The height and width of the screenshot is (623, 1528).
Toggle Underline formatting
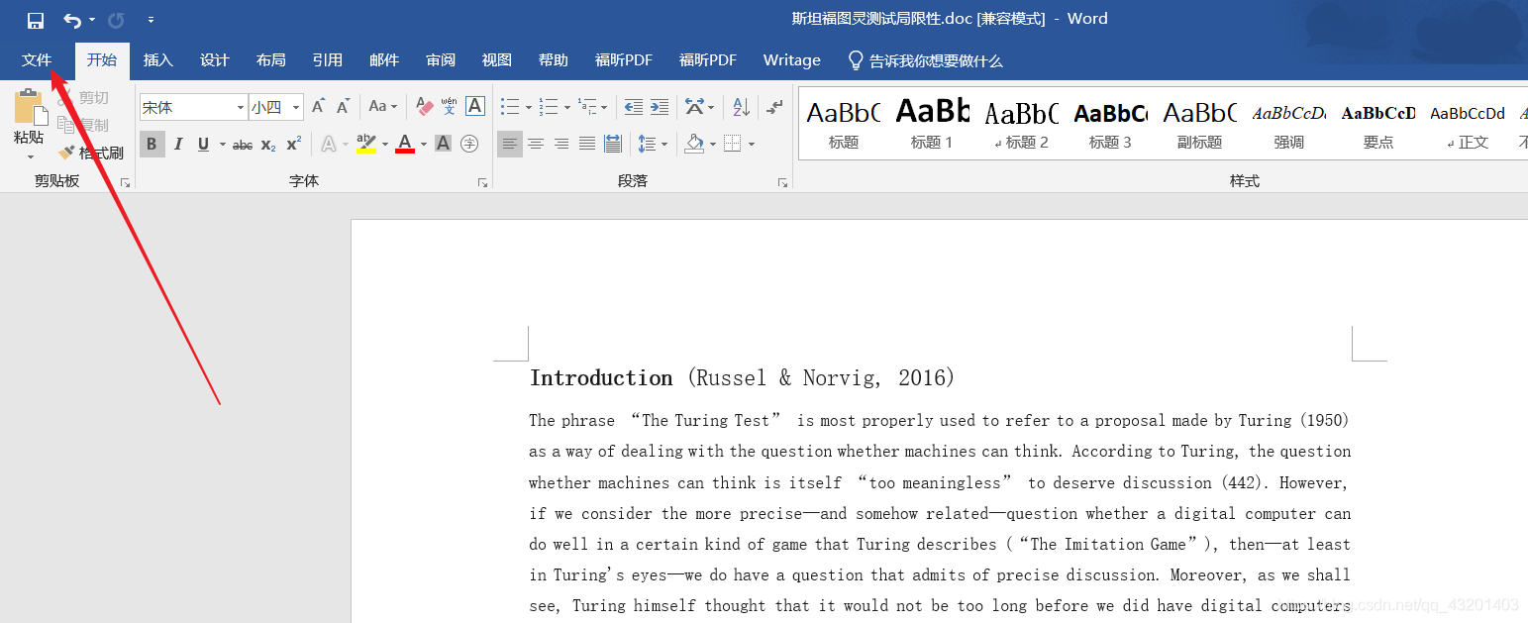203,145
